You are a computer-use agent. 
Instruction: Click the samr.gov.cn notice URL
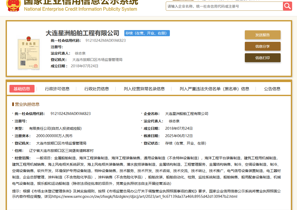pos(144,196)
